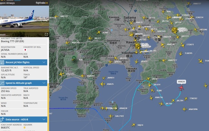Select the ANA658 aircraft icon near Oshima

[x=115, y=108]
